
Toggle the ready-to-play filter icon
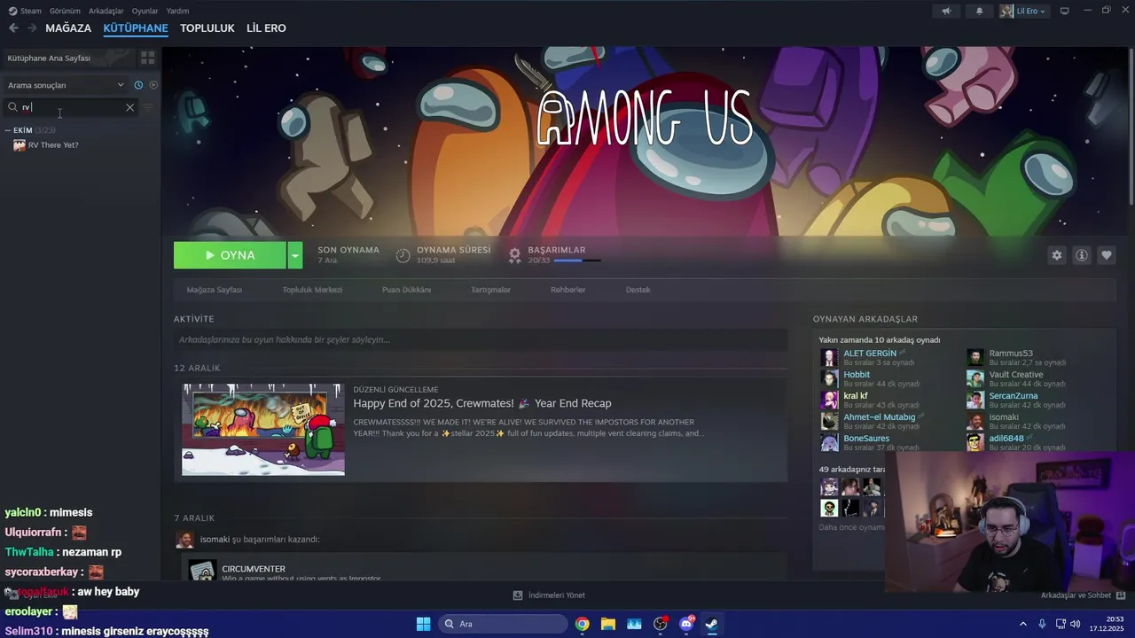coord(153,85)
